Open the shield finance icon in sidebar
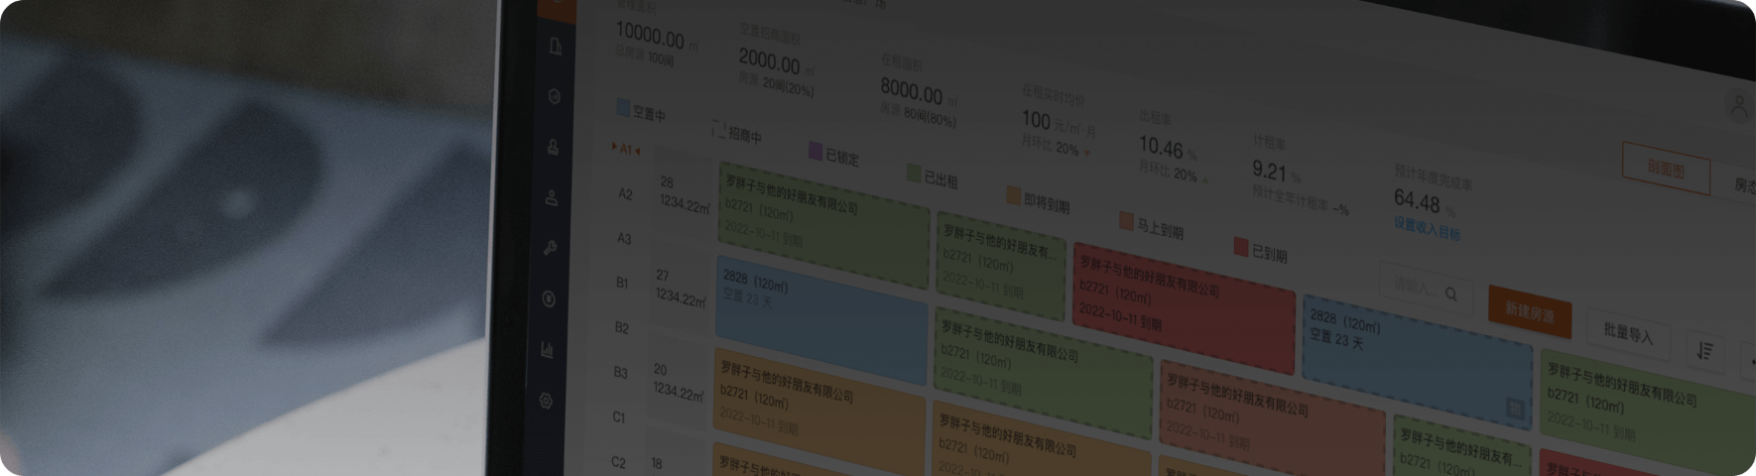 click(x=549, y=299)
